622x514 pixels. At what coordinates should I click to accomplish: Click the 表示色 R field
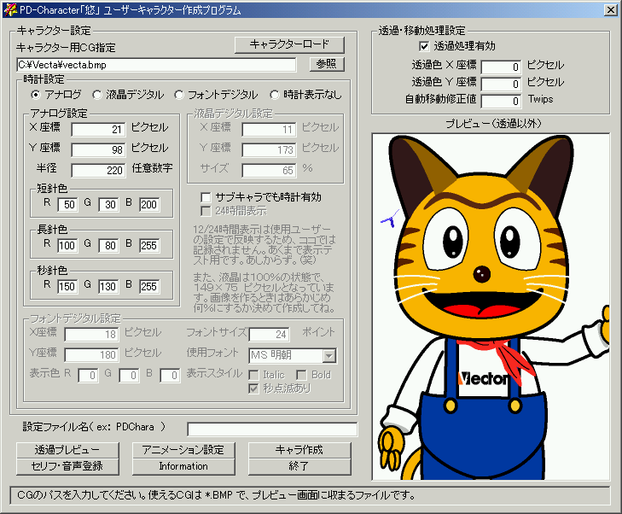pos(88,376)
